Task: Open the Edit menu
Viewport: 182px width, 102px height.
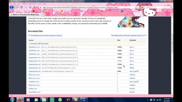Action: 15,4
